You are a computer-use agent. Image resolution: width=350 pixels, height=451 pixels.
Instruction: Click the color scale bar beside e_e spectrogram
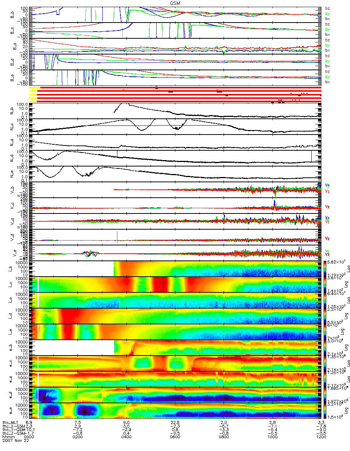coord(326,410)
